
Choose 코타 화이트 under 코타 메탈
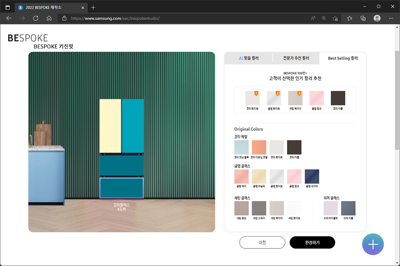[x=276, y=147]
